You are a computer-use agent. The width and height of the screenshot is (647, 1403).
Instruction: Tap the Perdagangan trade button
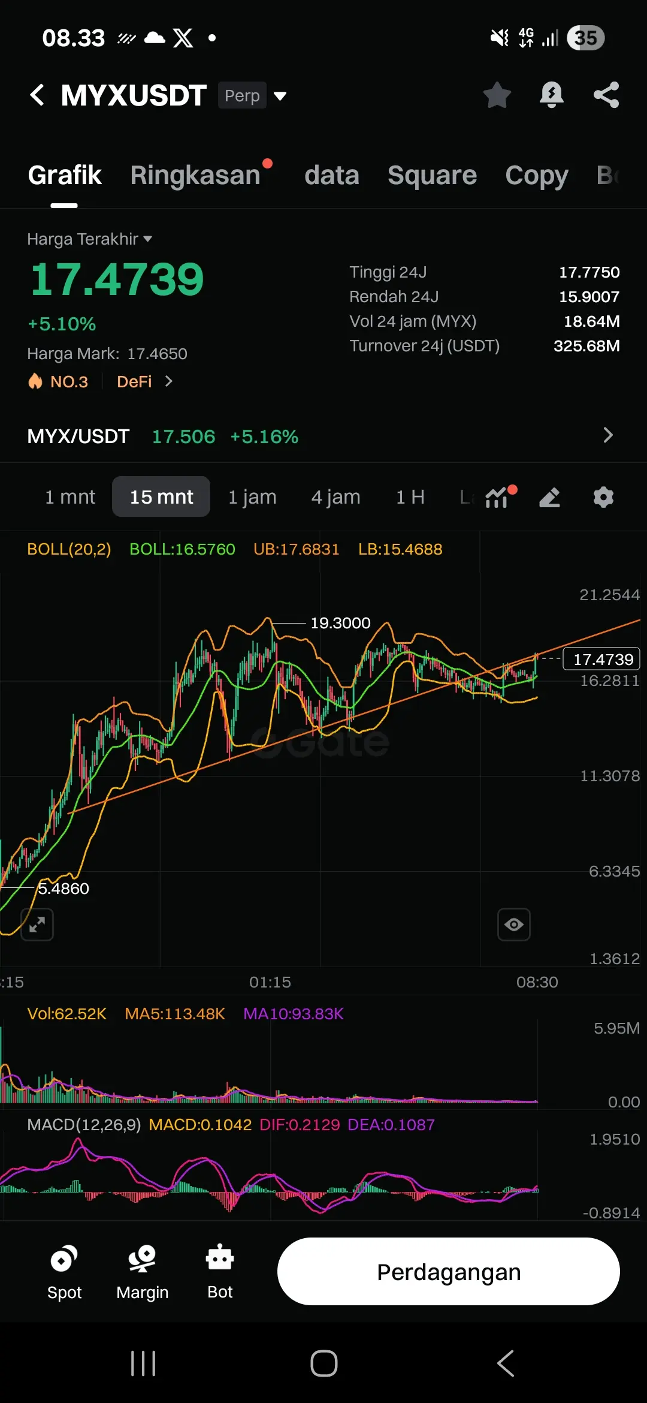coord(448,1272)
